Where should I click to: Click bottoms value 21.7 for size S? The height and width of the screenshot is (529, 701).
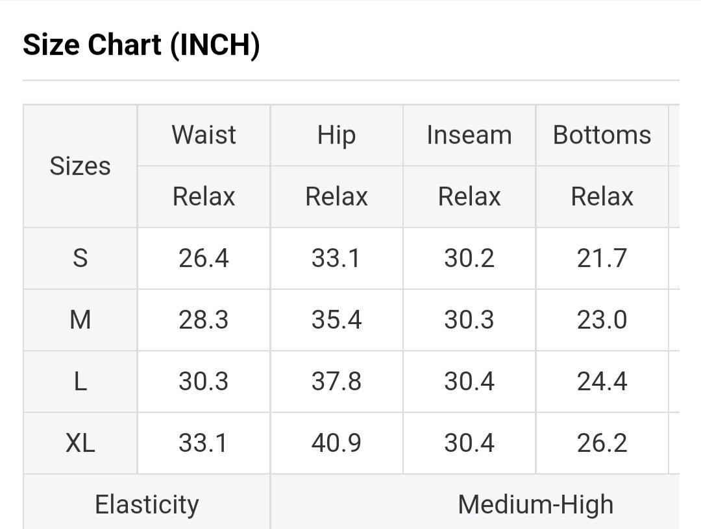pos(602,258)
